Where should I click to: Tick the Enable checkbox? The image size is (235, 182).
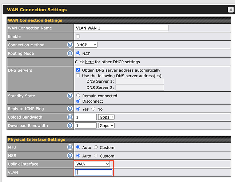point(78,36)
